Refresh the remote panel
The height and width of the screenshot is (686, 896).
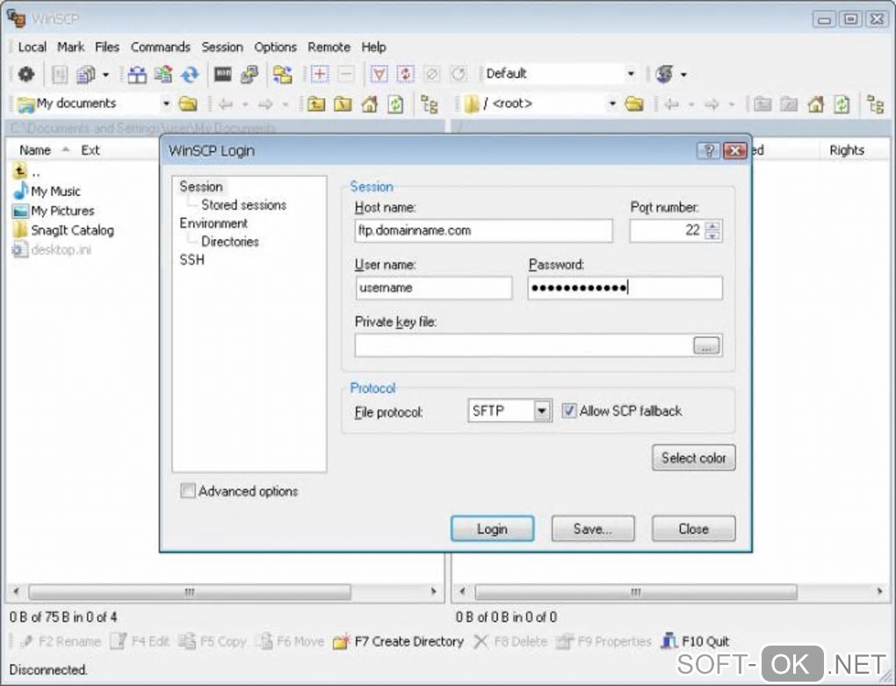point(842,104)
